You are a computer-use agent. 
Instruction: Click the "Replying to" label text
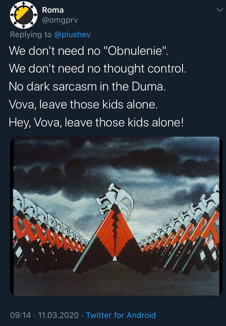point(31,34)
